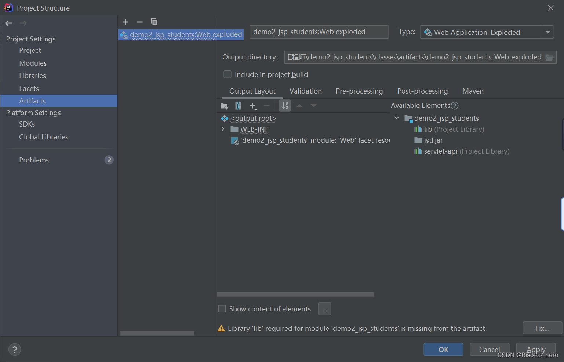
Task: Move selected element down
Action: point(314,106)
